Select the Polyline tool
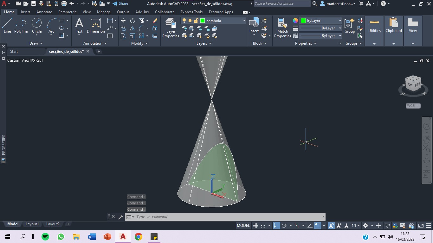The width and height of the screenshot is (433, 243). (x=21, y=25)
